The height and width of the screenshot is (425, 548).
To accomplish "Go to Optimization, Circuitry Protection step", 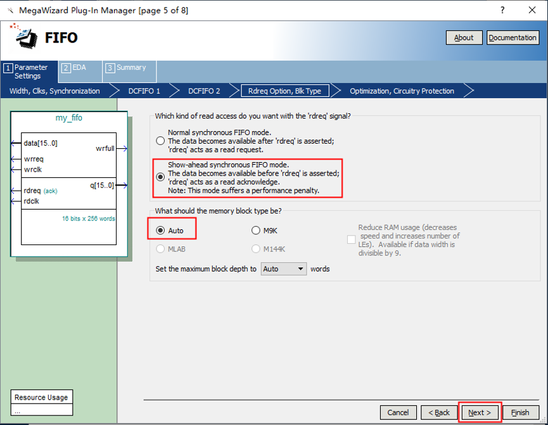I will [x=402, y=91].
